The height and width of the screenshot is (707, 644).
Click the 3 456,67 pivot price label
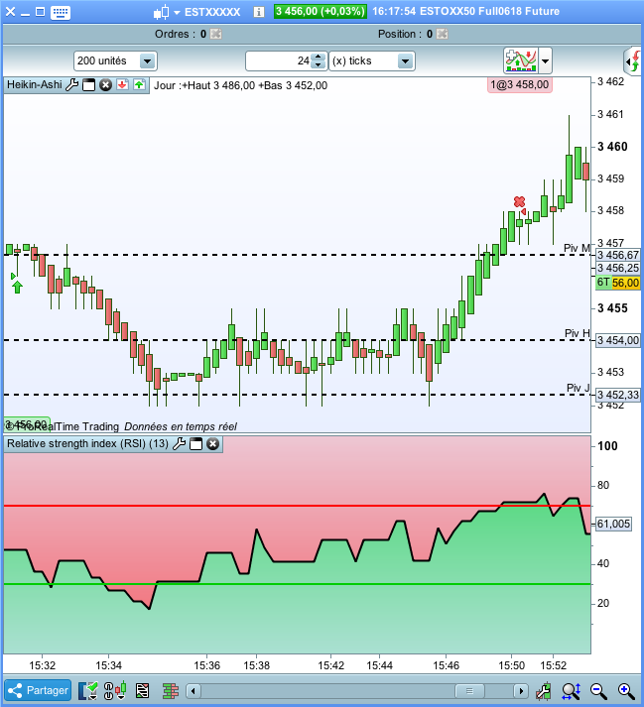[x=618, y=255]
